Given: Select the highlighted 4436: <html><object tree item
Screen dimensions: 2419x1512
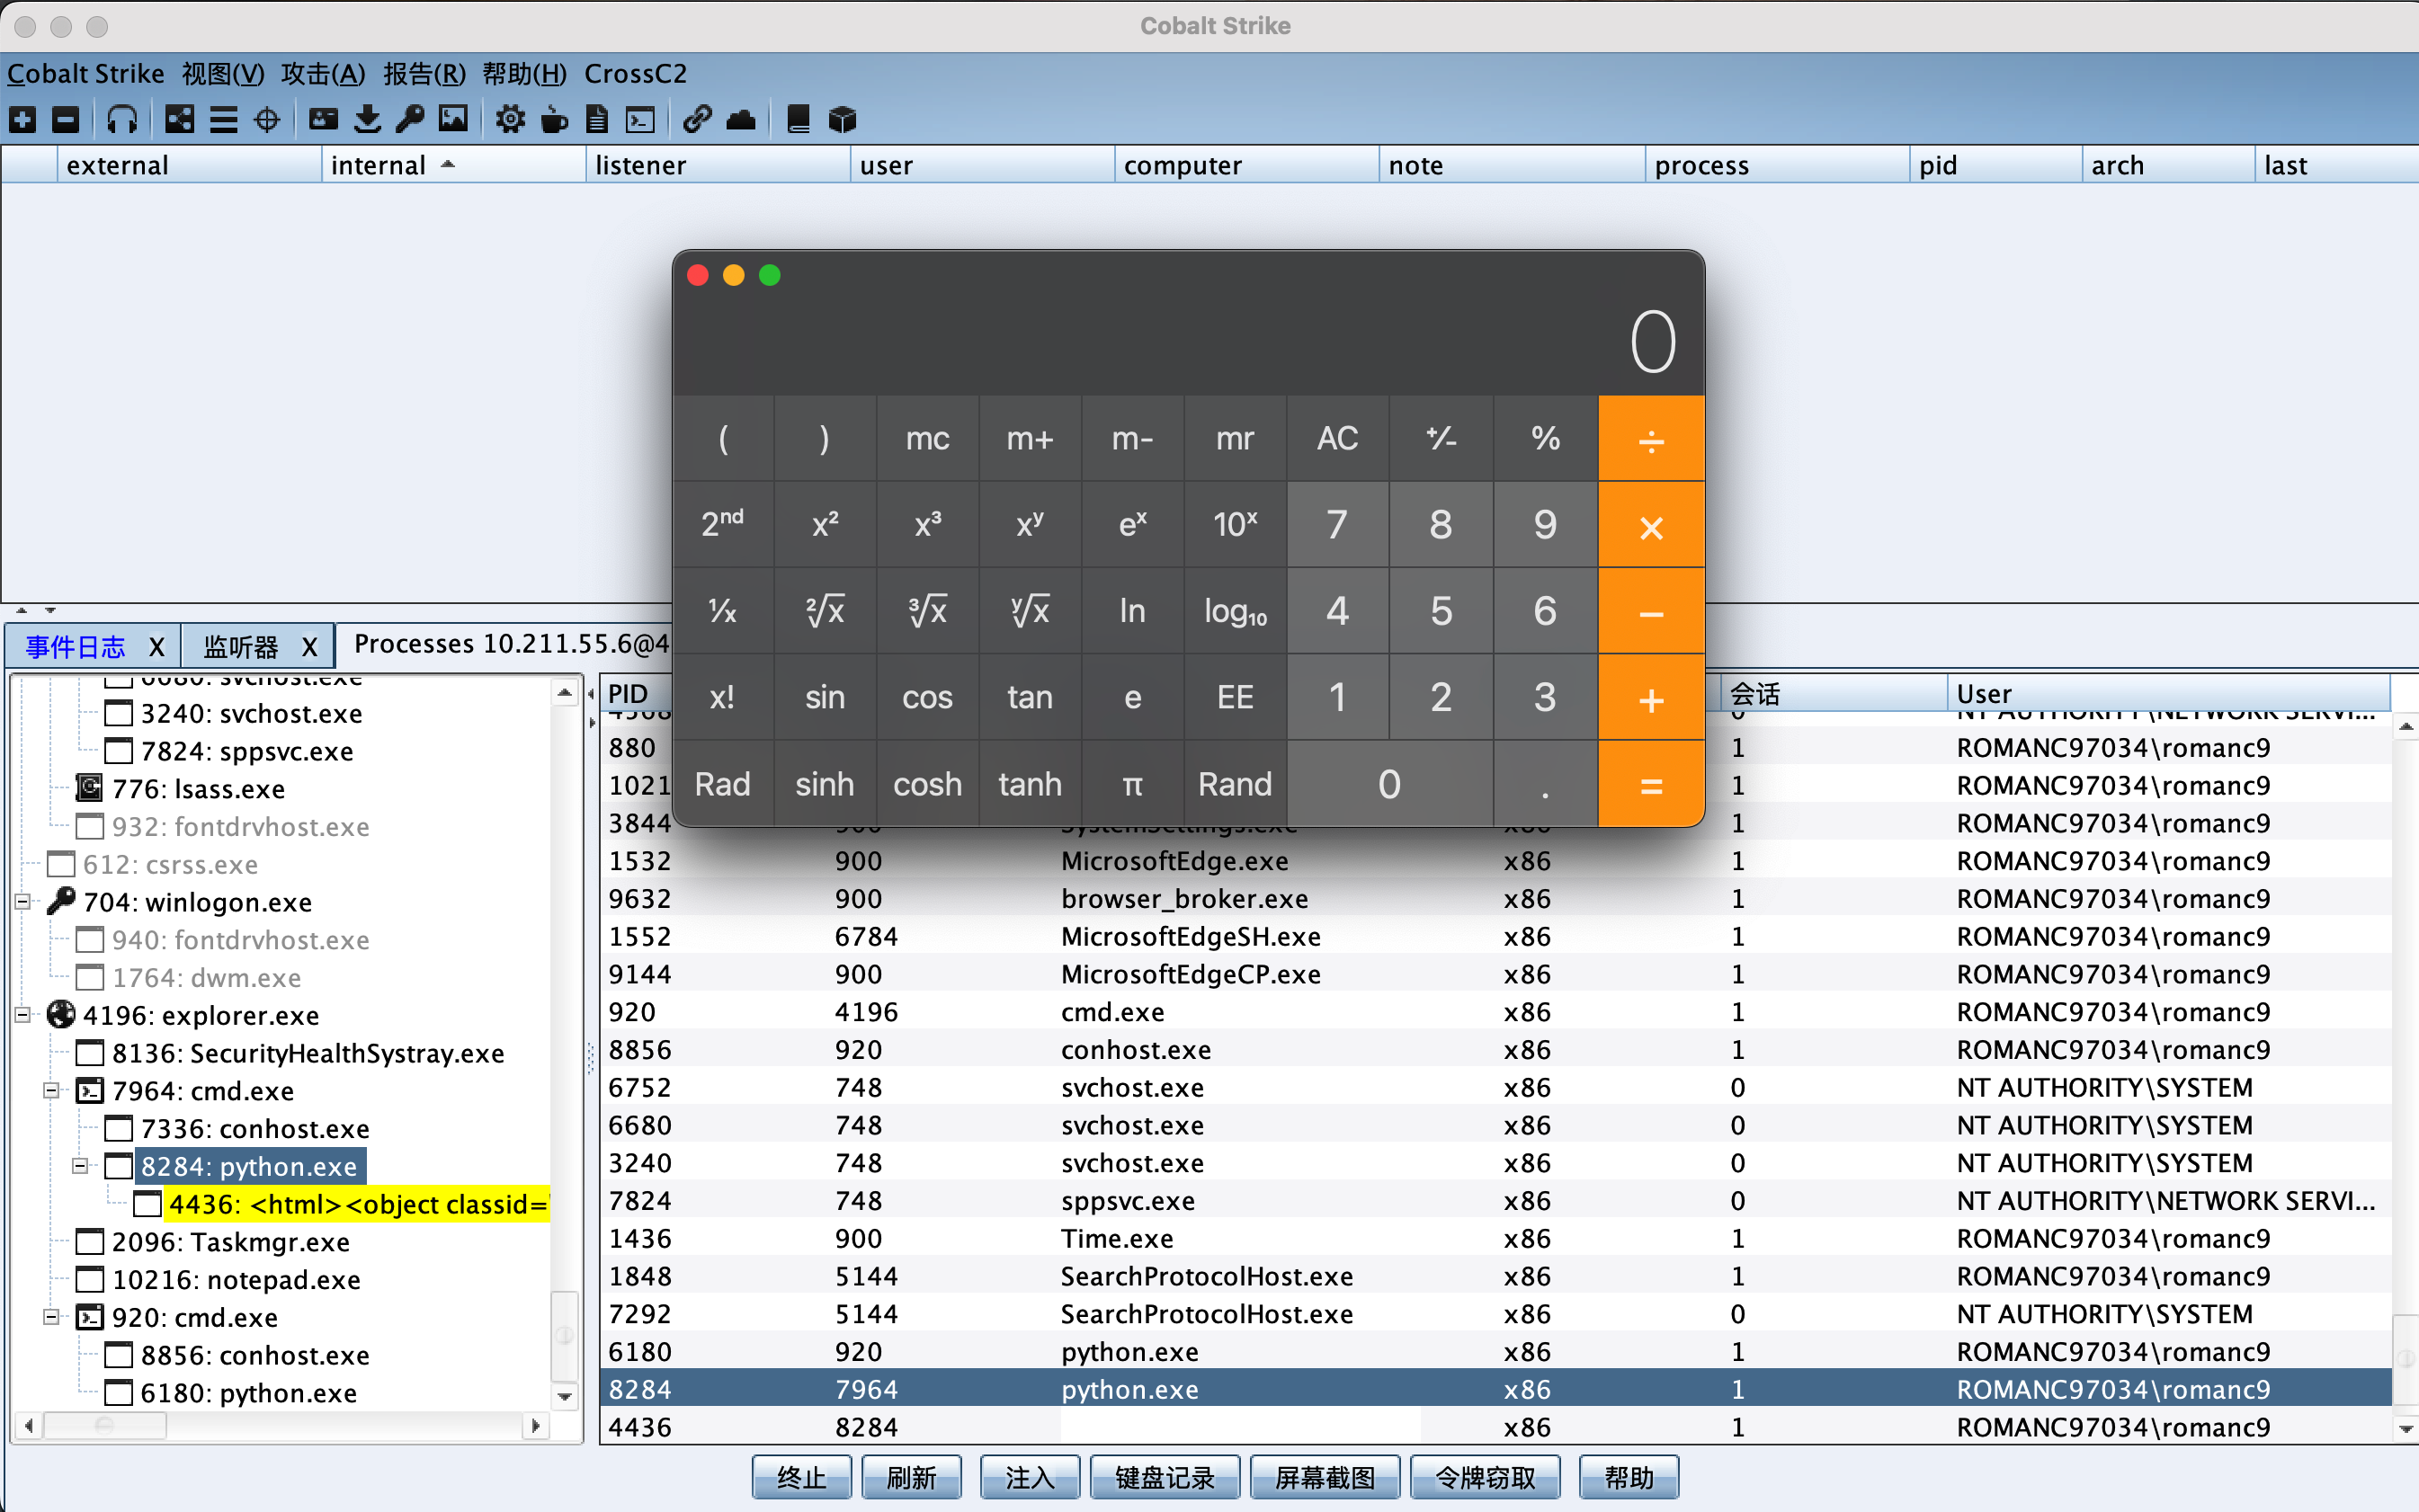Looking at the screenshot, I should pyautogui.click(x=357, y=1204).
